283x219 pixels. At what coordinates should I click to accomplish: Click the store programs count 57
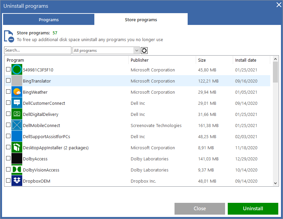click(x=55, y=33)
